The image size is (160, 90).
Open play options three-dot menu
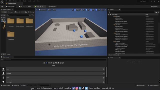click(x=45, y=6)
